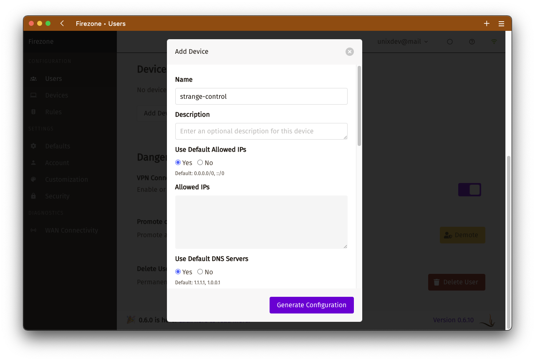Click the WAN Connectivity signal icon
The height and width of the screenshot is (361, 535).
[x=33, y=231]
